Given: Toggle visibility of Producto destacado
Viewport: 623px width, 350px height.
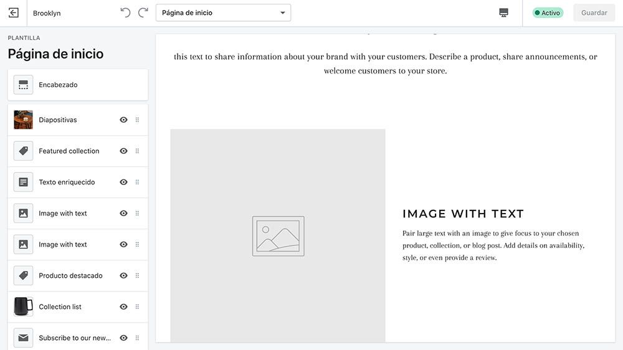Looking at the screenshot, I should (123, 275).
